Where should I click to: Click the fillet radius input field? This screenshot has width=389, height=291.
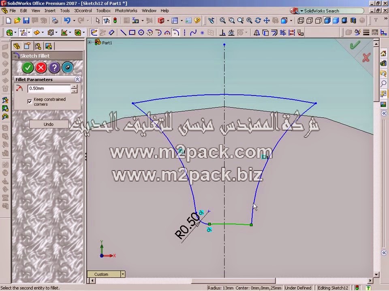tap(49, 89)
